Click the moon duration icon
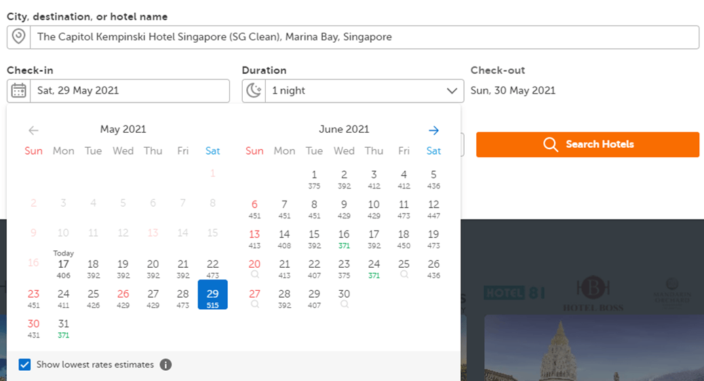 tap(254, 91)
